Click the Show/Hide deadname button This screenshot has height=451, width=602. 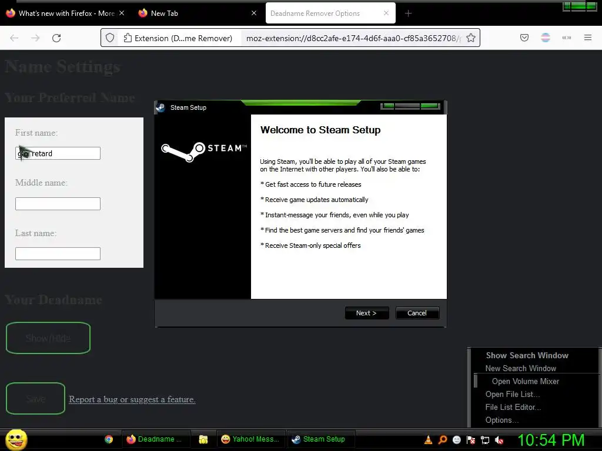[48, 338]
